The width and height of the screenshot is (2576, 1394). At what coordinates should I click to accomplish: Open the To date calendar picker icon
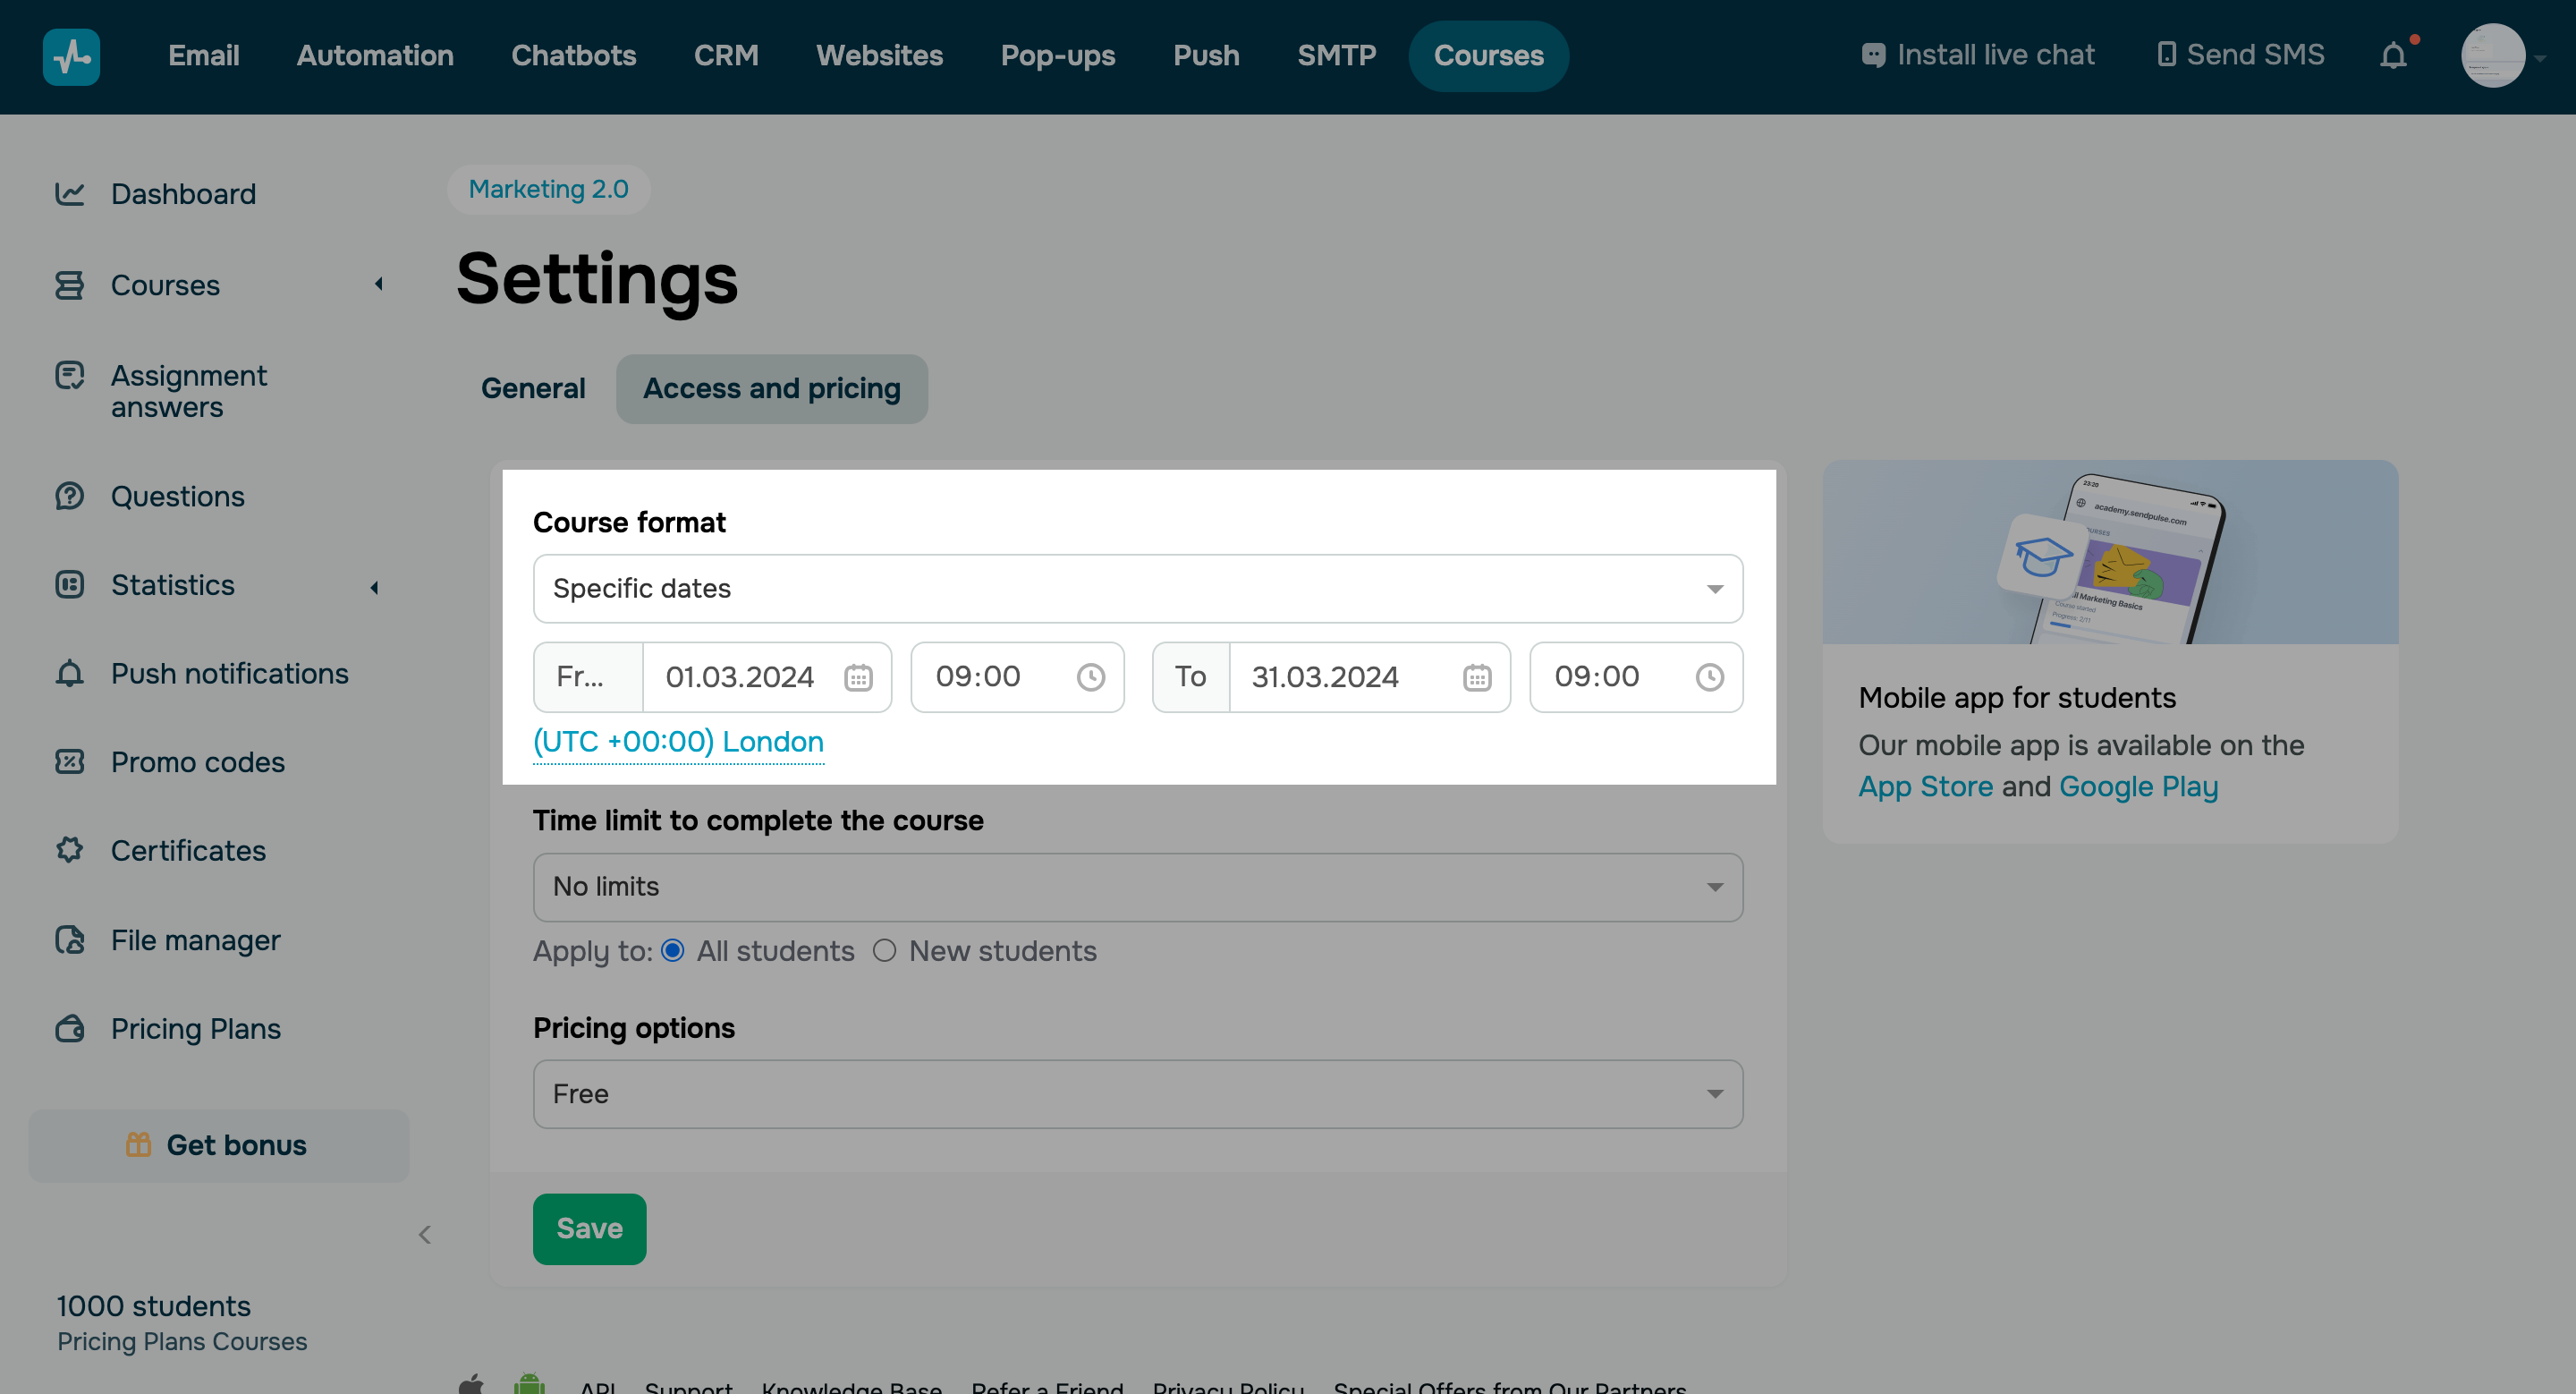point(1476,677)
